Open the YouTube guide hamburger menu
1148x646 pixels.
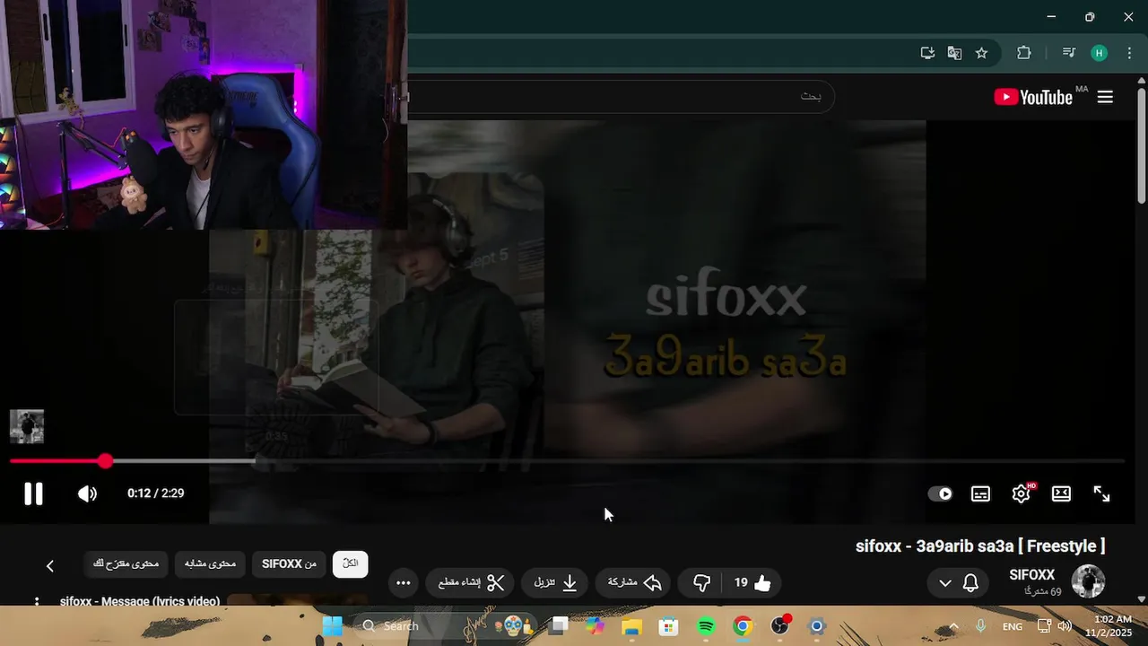coord(1105,97)
